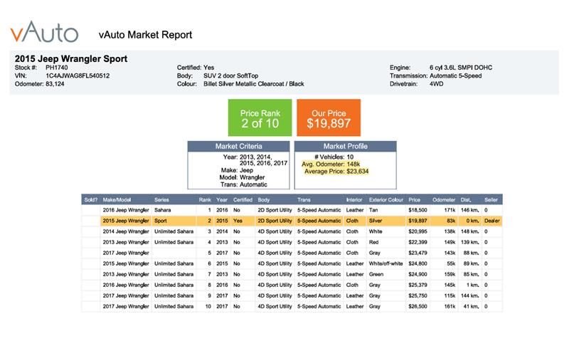Click highlighted Avg. Odometer: 148k

tap(331, 164)
